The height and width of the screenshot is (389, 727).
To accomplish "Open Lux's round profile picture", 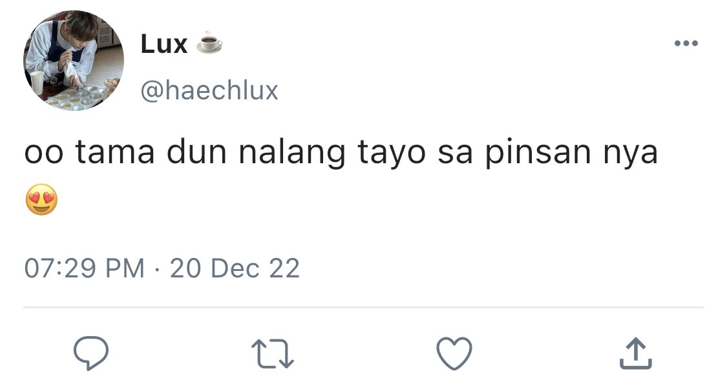I will tap(74, 61).
